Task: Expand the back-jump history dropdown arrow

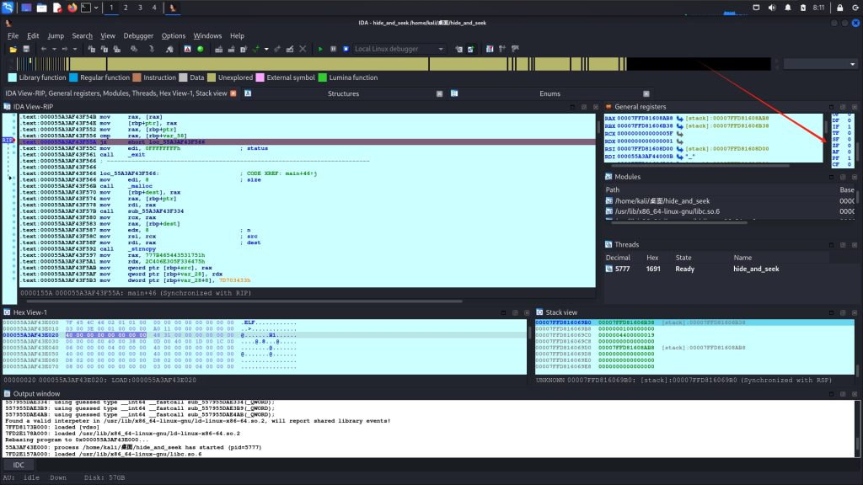Action: (54, 49)
